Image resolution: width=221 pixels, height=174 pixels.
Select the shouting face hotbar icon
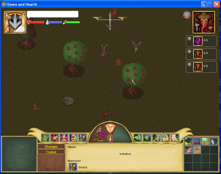[175, 138]
